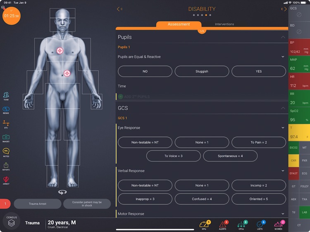Open the Resus icon in sidebar
The width and height of the screenshot is (310, 232).
(x=6, y=110)
